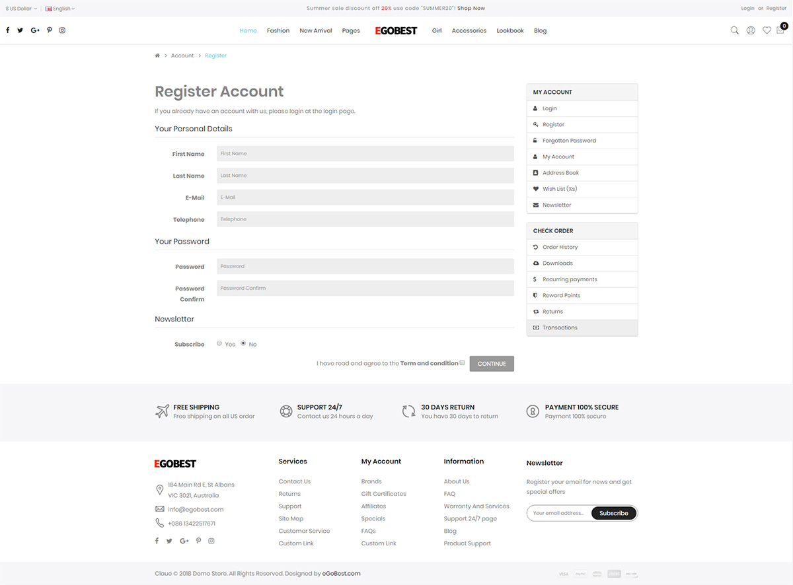
Task: Click the First Name input field
Action: coord(365,154)
